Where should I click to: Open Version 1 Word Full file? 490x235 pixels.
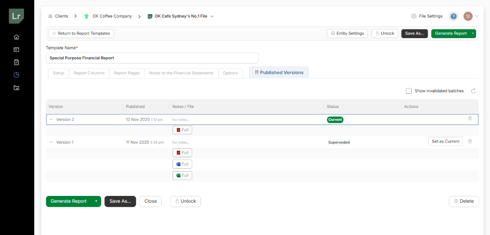coord(182,164)
